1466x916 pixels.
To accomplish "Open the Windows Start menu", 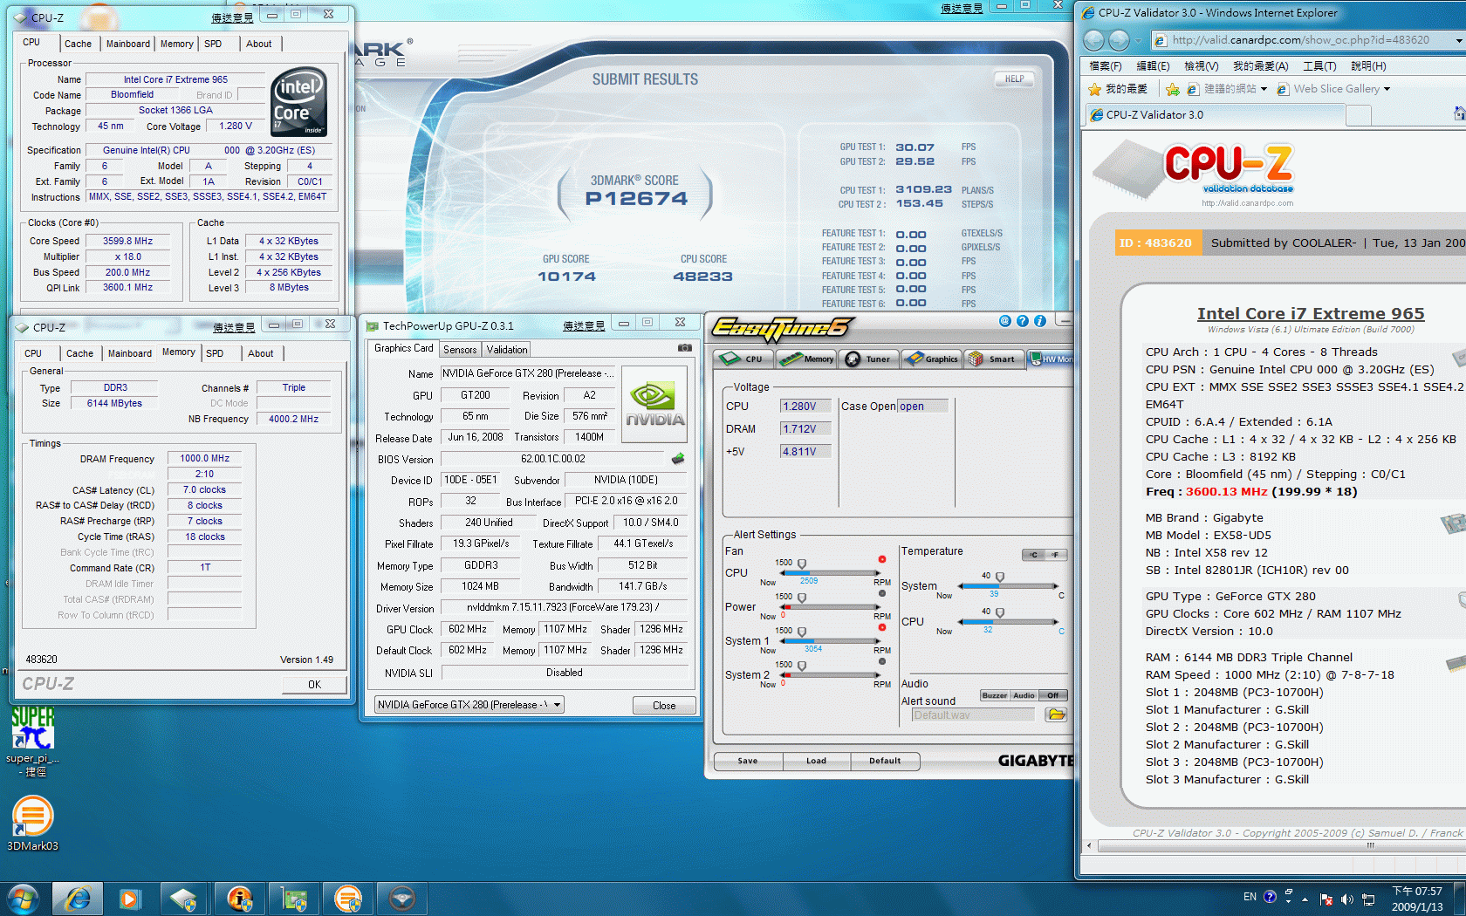I will coord(22,898).
